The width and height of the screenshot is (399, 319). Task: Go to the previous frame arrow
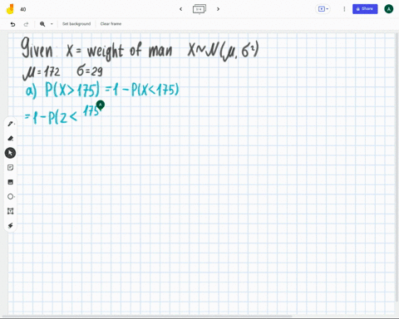coord(180,9)
